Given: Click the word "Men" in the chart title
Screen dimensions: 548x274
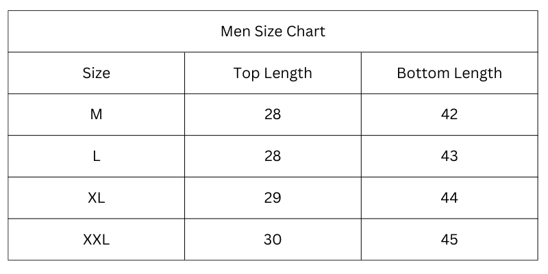Looking at the screenshot, I should (234, 32).
